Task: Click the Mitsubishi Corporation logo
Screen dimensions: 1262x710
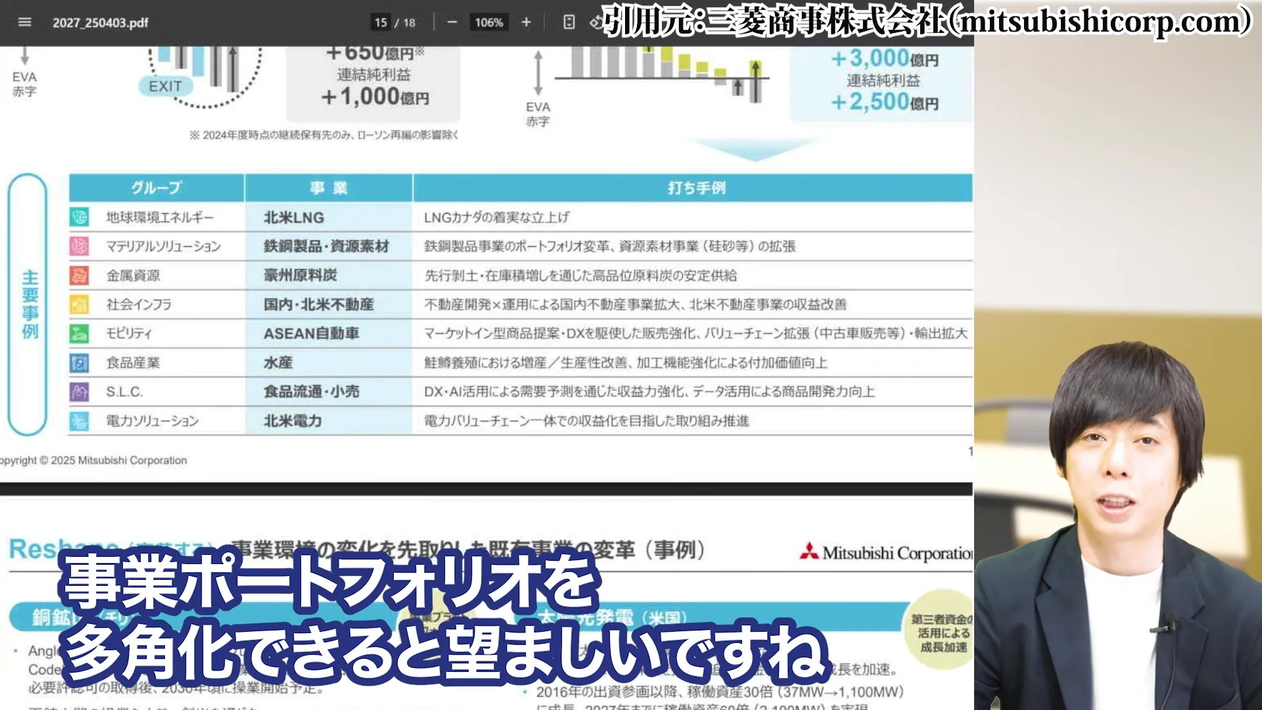Action: (885, 553)
